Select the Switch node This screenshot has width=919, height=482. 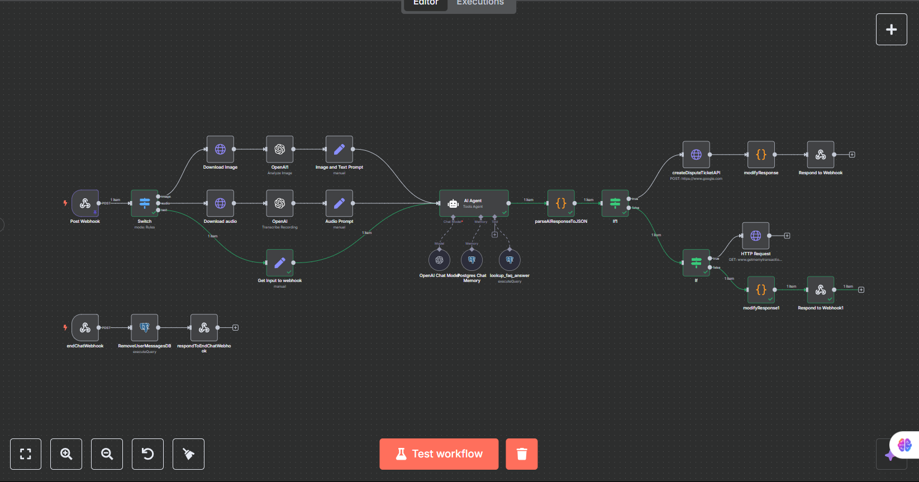pos(145,203)
